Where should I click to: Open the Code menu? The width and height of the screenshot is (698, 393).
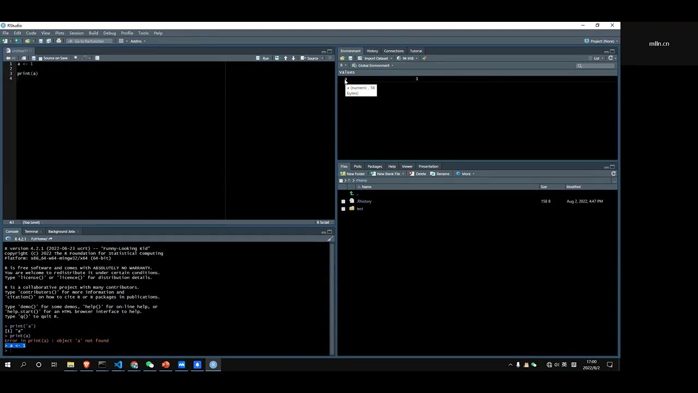31,33
